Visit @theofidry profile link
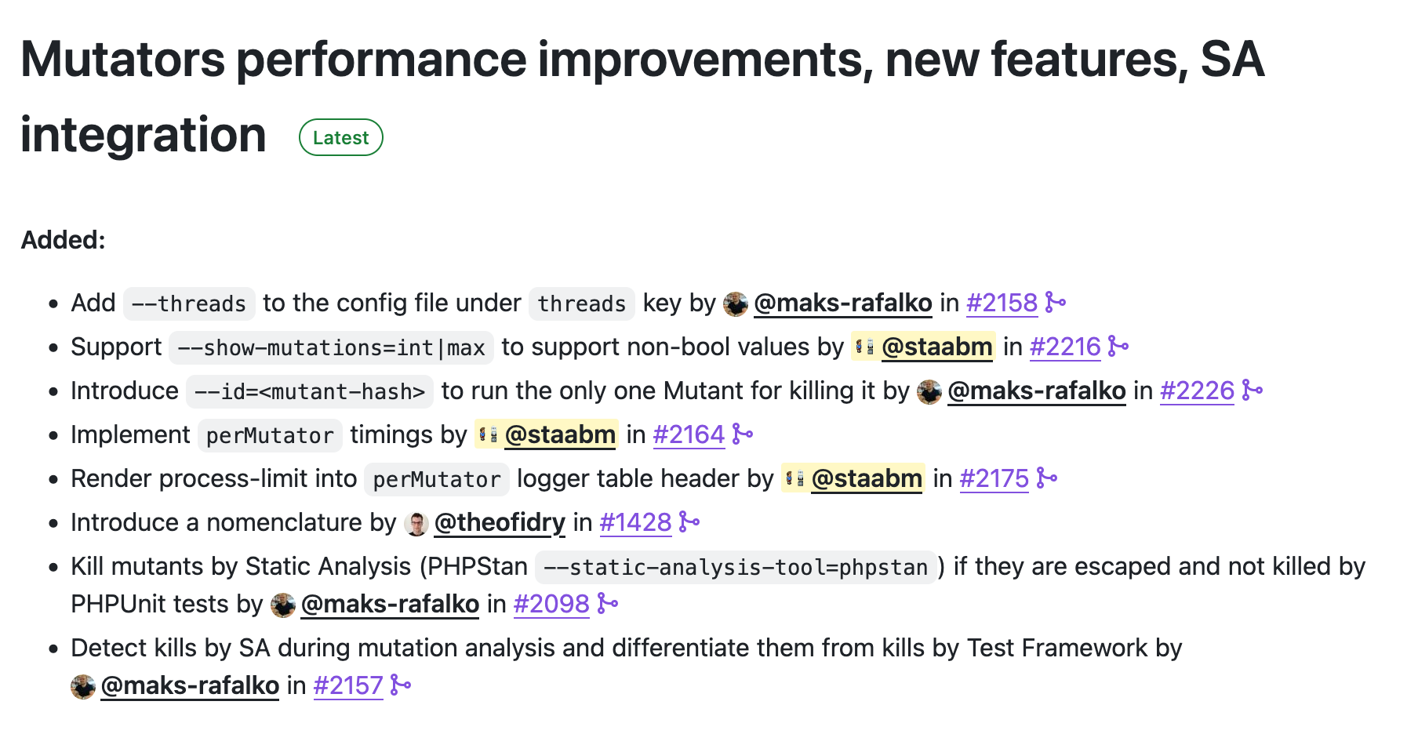1418x734 pixels. 500,522
